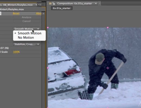Click the About link in effect header
The width and height of the screenshot is (141, 108).
39,13
